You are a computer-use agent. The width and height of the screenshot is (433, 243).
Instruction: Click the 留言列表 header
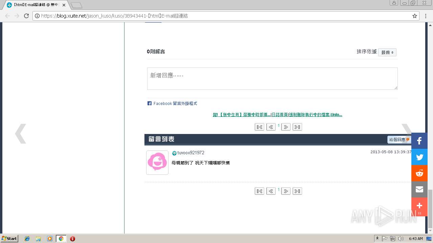tap(161, 139)
